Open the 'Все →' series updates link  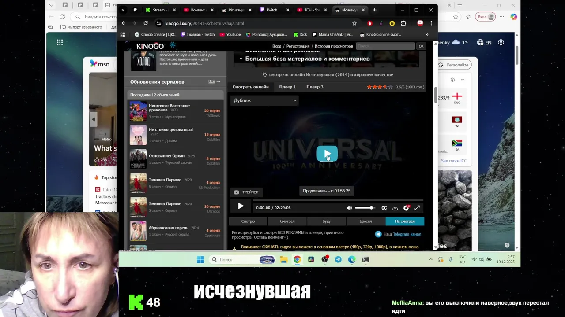point(214,81)
